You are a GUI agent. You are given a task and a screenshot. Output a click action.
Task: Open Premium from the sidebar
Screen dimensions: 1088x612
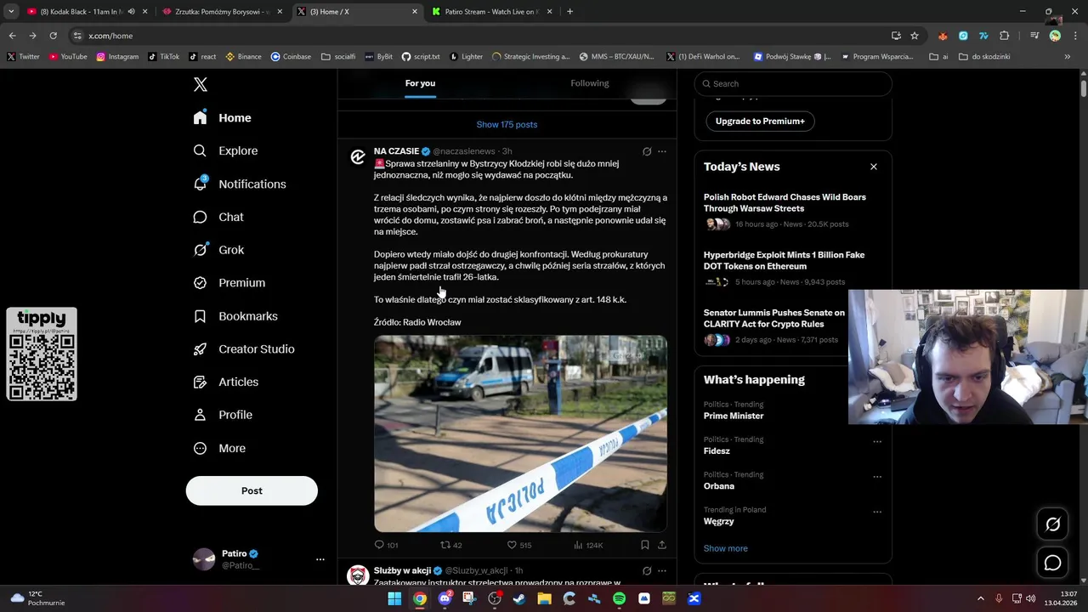pos(229,283)
